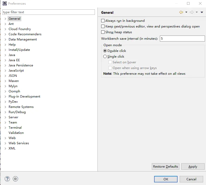
Task: Open Web Services preferences
Action: pos(19,143)
